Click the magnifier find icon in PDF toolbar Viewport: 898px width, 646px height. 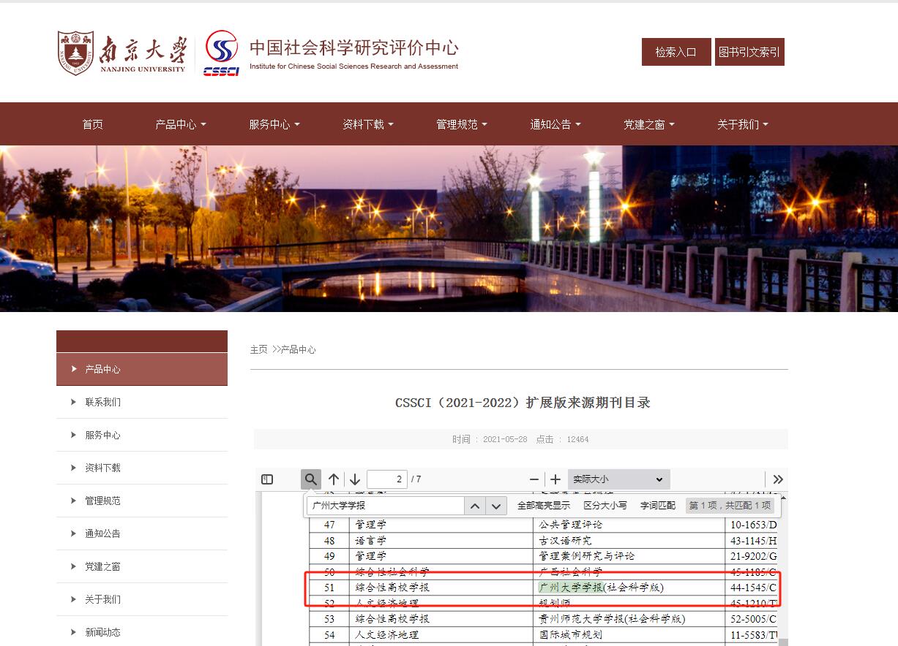click(x=311, y=479)
